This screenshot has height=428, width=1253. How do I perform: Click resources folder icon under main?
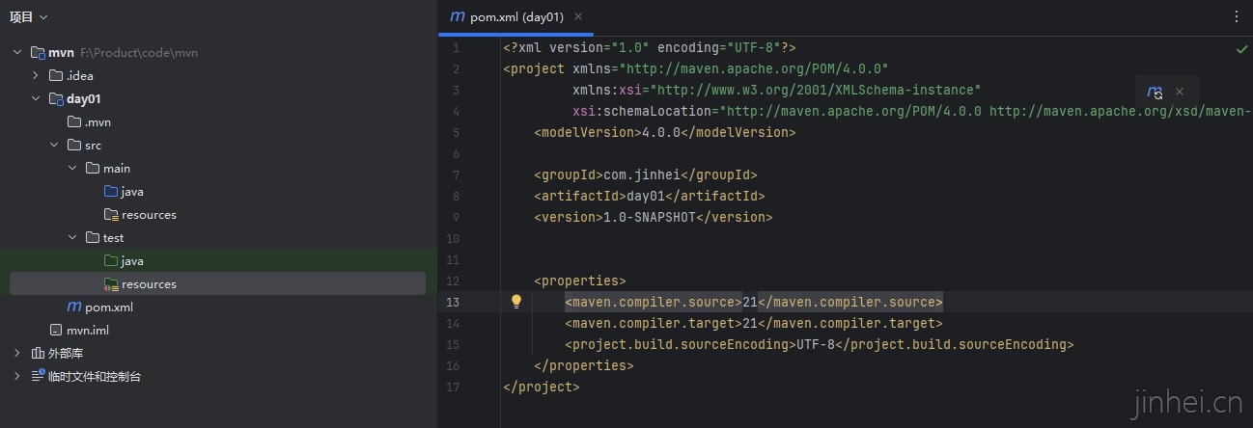tap(111, 214)
